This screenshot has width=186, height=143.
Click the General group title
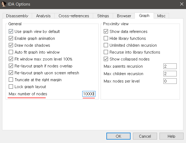[15, 24]
